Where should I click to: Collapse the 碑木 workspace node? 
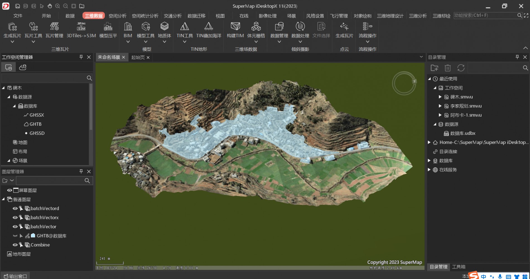pos(3,88)
